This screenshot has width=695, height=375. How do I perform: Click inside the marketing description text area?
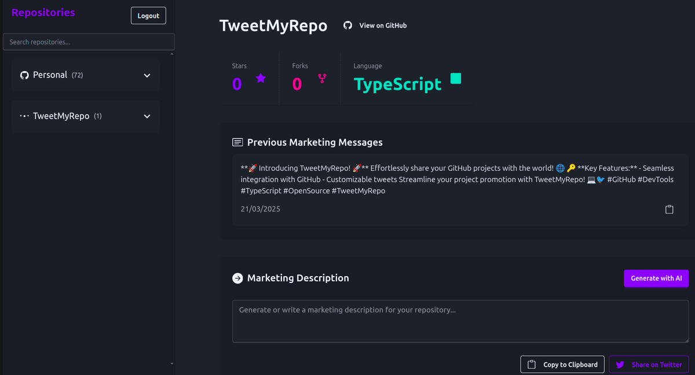point(460,321)
